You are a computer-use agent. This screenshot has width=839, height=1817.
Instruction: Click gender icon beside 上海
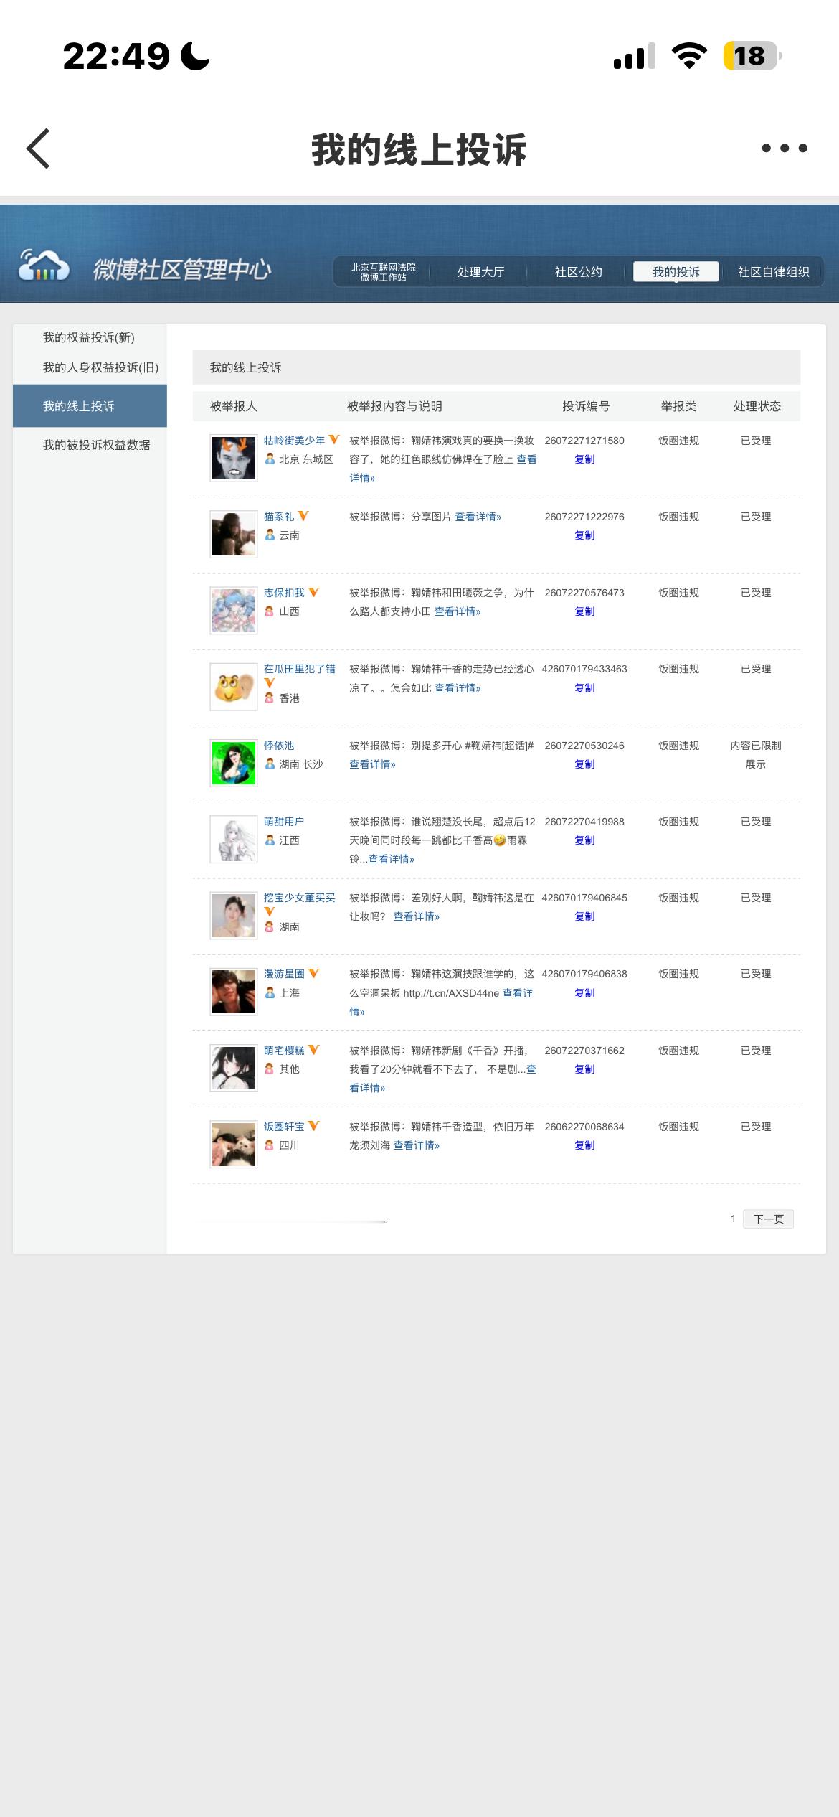pos(270,992)
